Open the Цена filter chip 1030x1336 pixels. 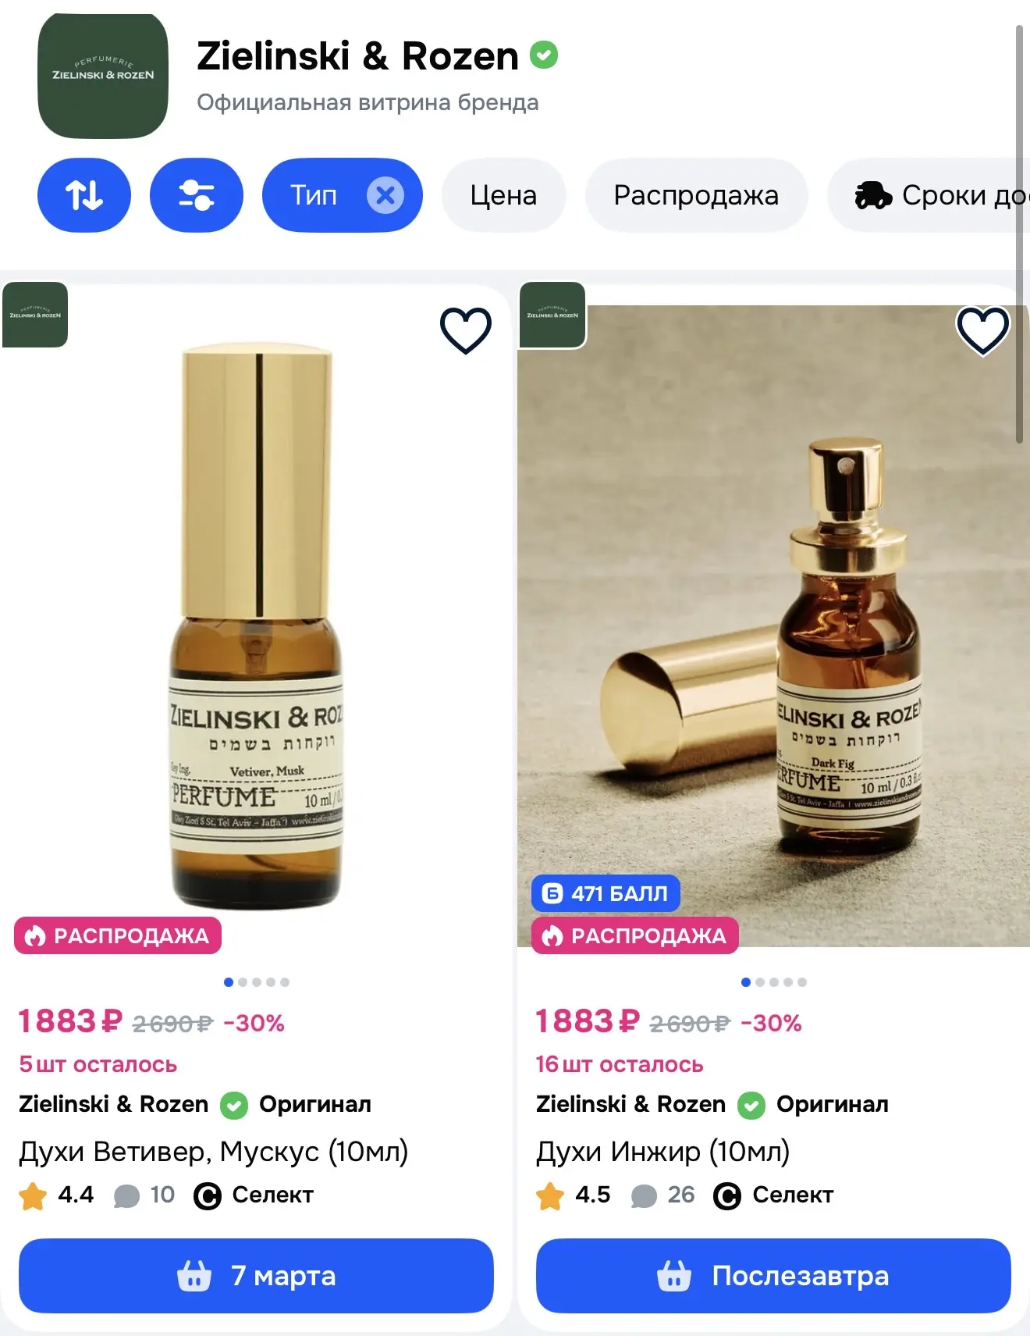503,195
